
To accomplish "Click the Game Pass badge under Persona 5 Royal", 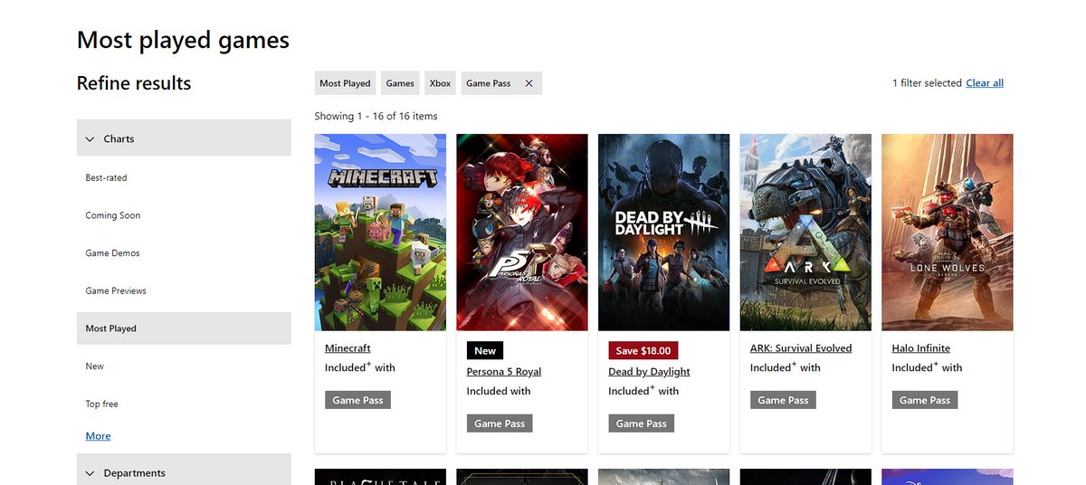I will [x=500, y=423].
